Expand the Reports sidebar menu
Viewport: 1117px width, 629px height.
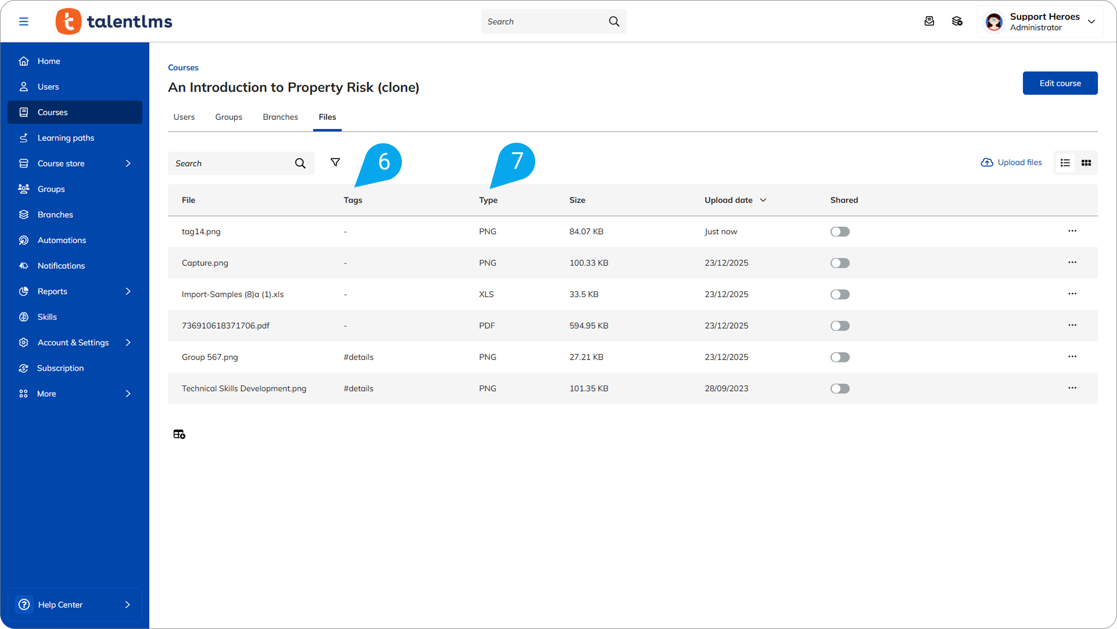128,291
